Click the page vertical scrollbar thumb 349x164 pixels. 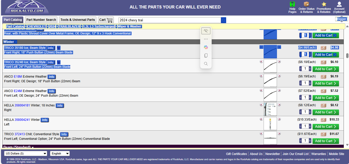347,56
